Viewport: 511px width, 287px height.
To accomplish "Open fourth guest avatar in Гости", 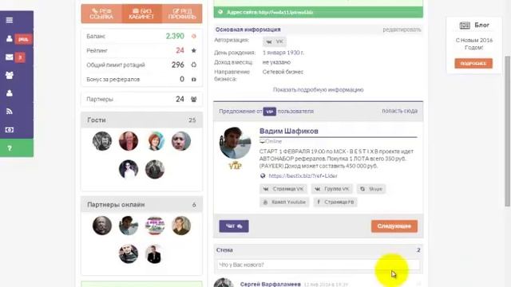I will tap(181, 141).
